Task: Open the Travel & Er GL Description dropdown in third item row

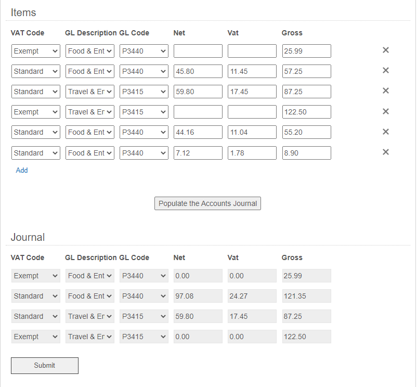Action: coord(90,92)
